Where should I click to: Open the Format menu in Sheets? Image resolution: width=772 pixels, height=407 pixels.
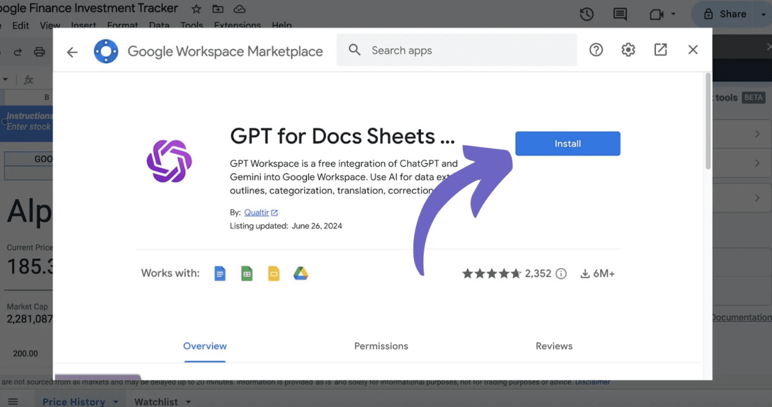[123, 25]
